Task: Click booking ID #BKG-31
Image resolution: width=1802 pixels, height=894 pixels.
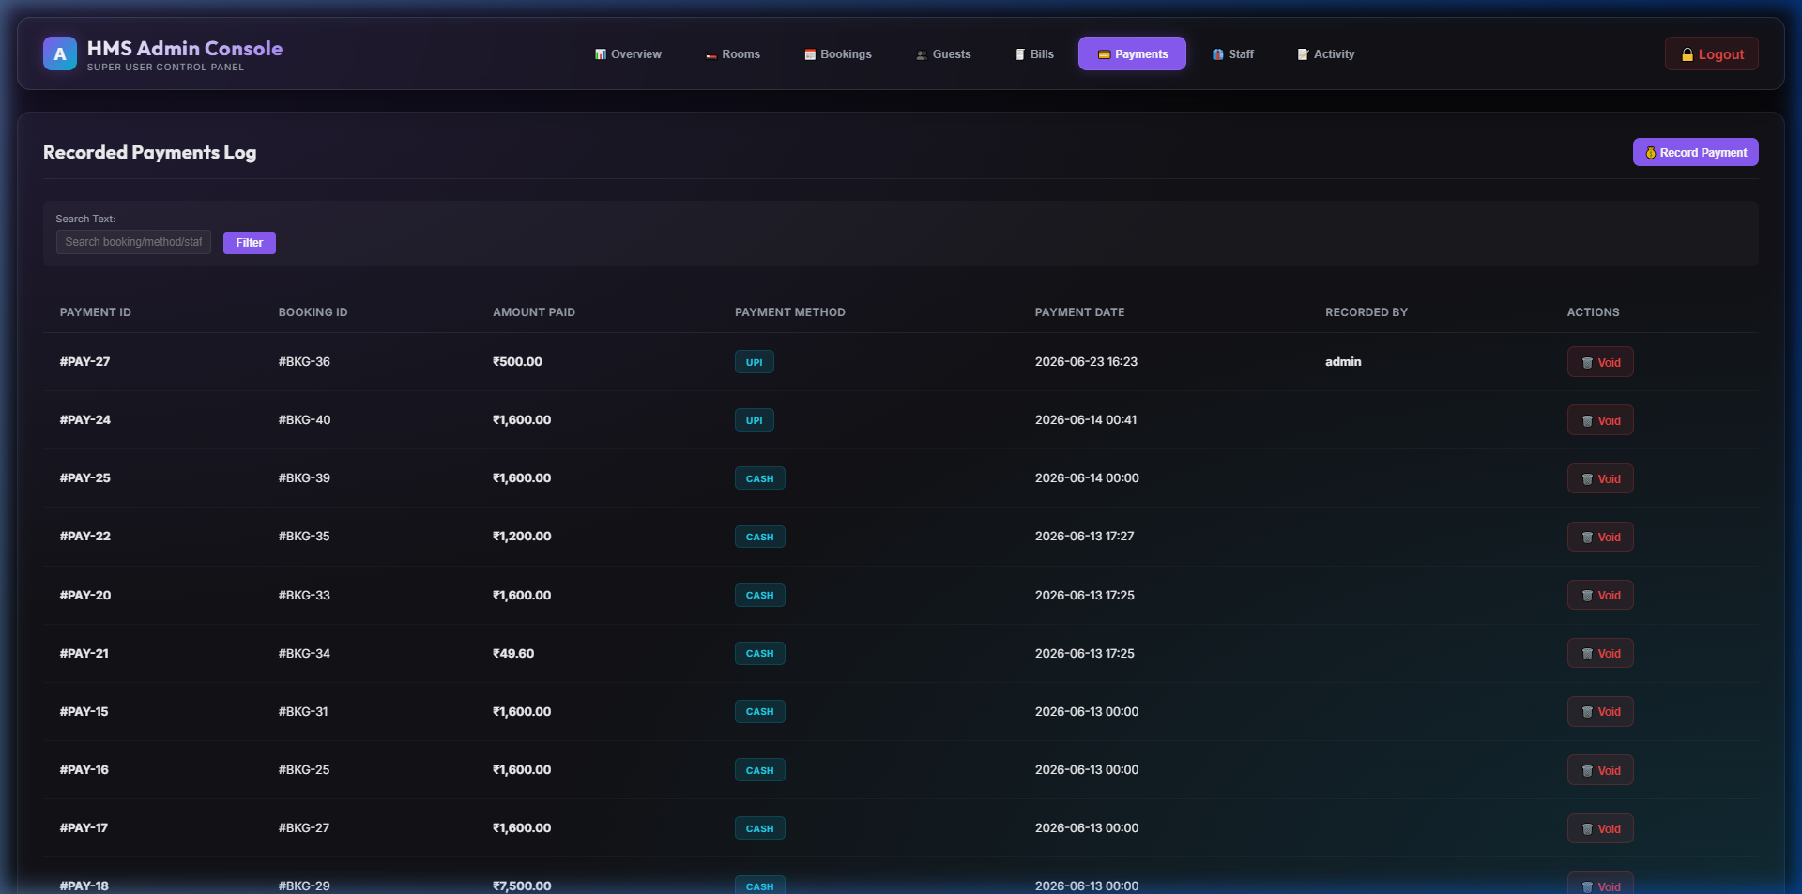Action: (303, 711)
